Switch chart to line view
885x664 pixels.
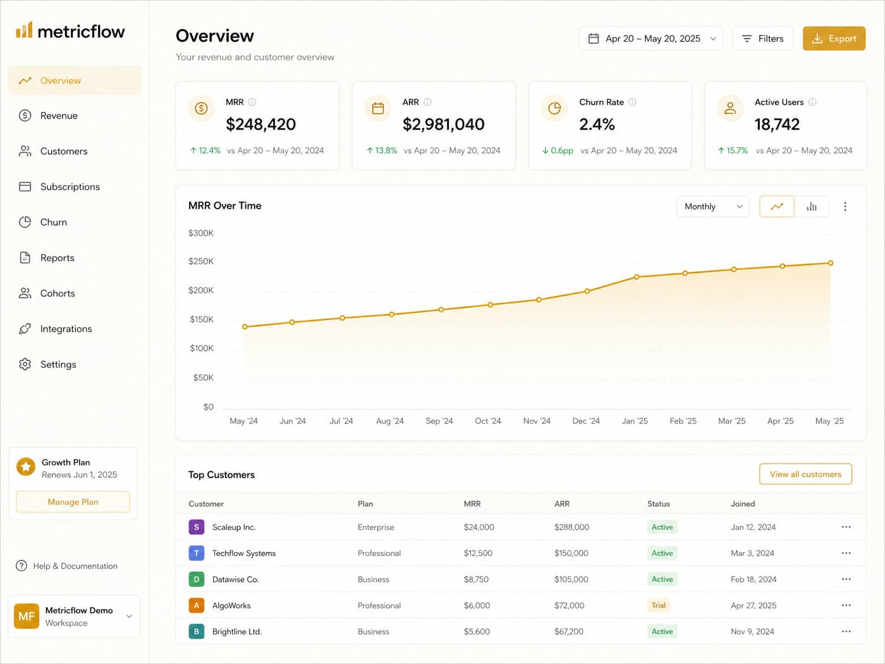[x=777, y=207]
